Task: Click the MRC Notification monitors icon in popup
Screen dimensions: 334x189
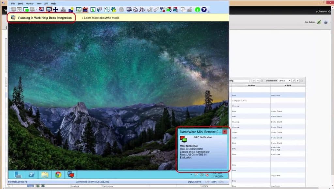Action: pos(183,139)
